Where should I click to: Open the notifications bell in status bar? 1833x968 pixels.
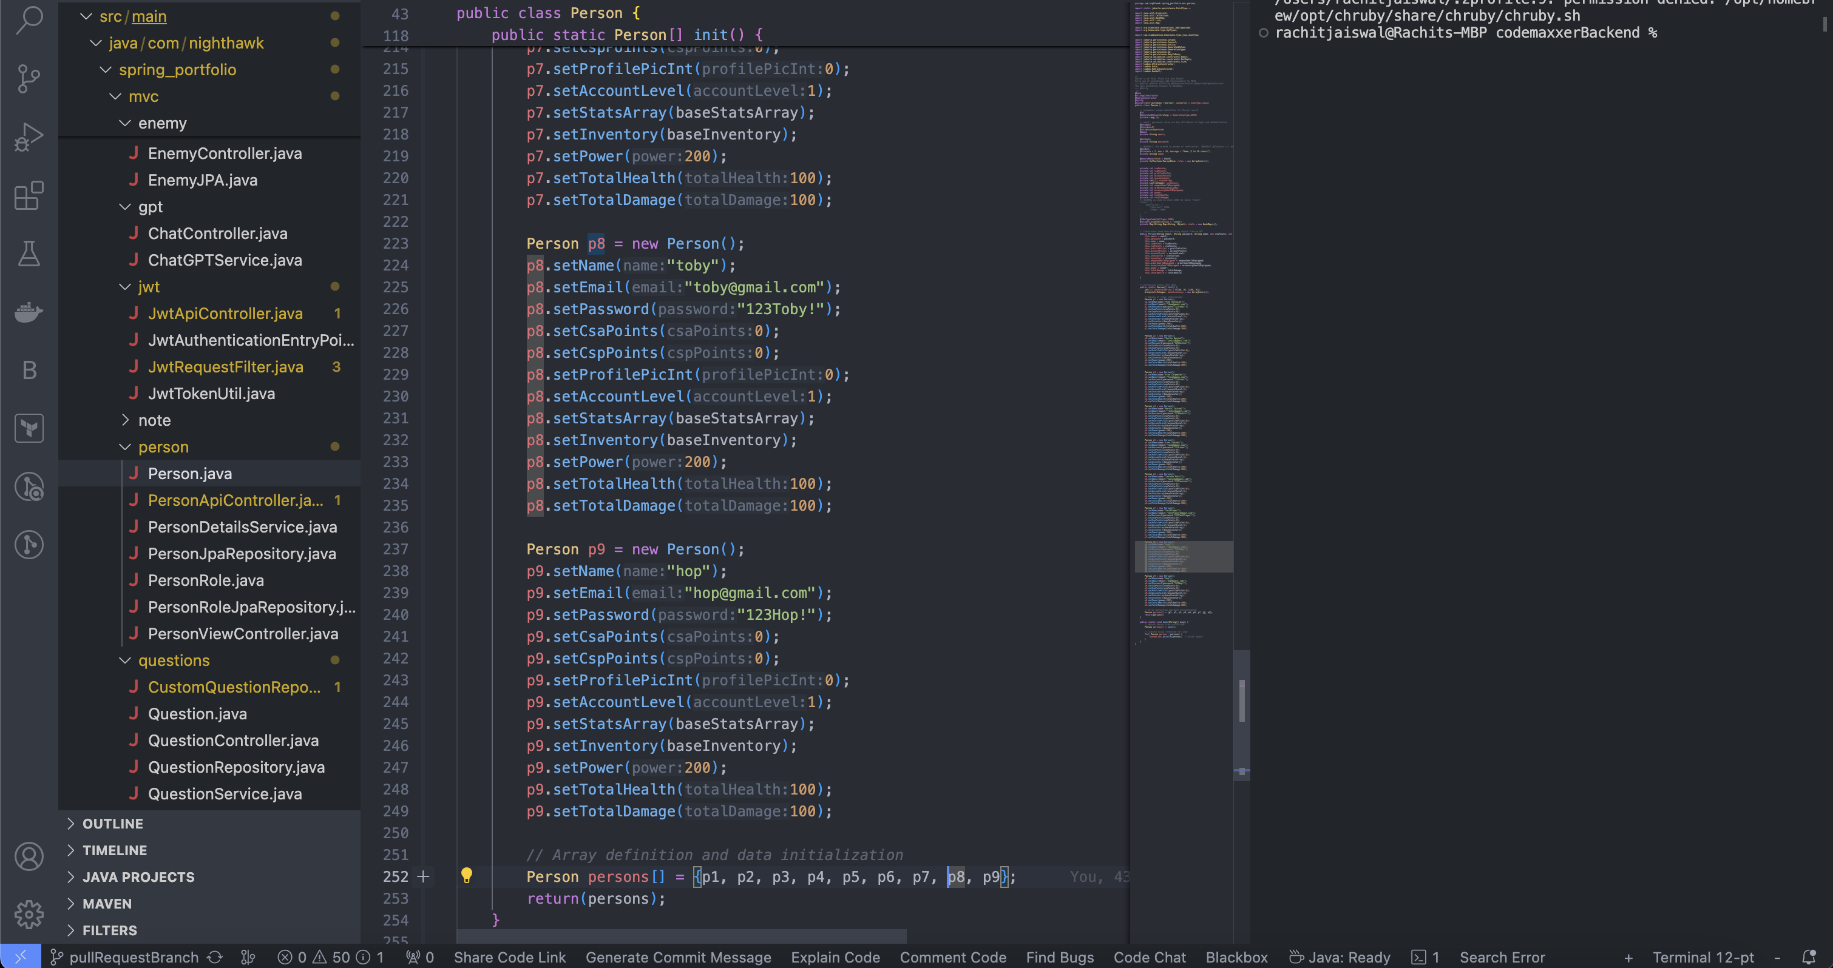click(x=1809, y=957)
